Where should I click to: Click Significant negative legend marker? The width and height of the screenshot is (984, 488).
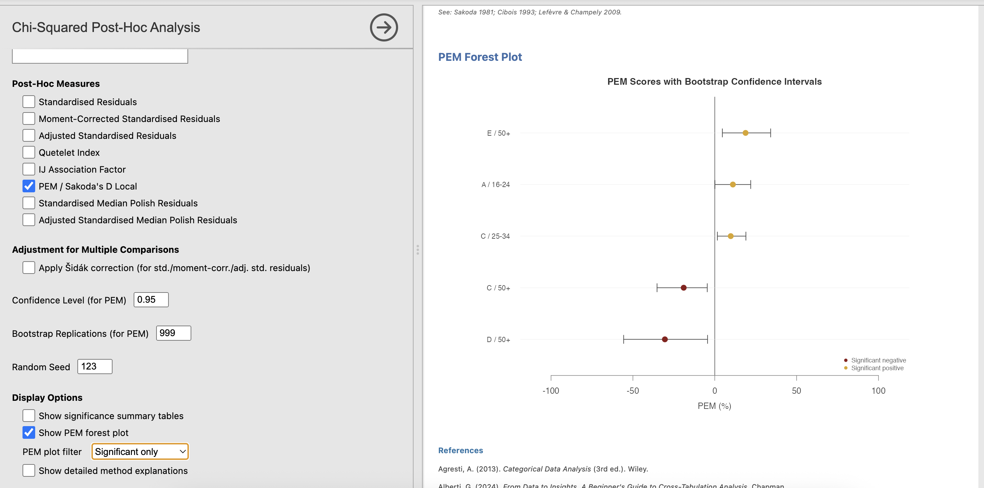click(x=846, y=360)
